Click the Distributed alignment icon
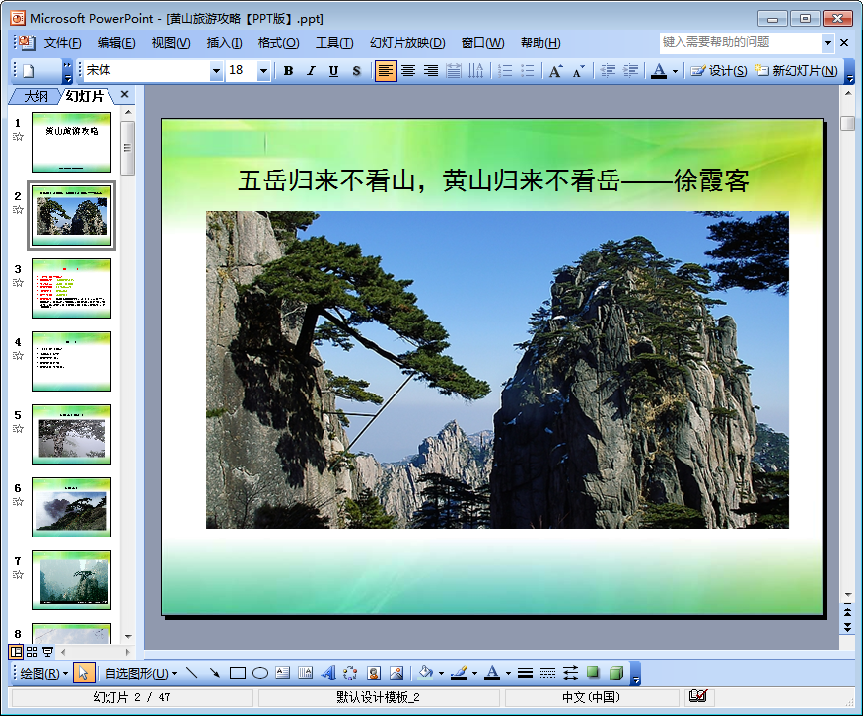The height and width of the screenshot is (716, 863). (454, 70)
